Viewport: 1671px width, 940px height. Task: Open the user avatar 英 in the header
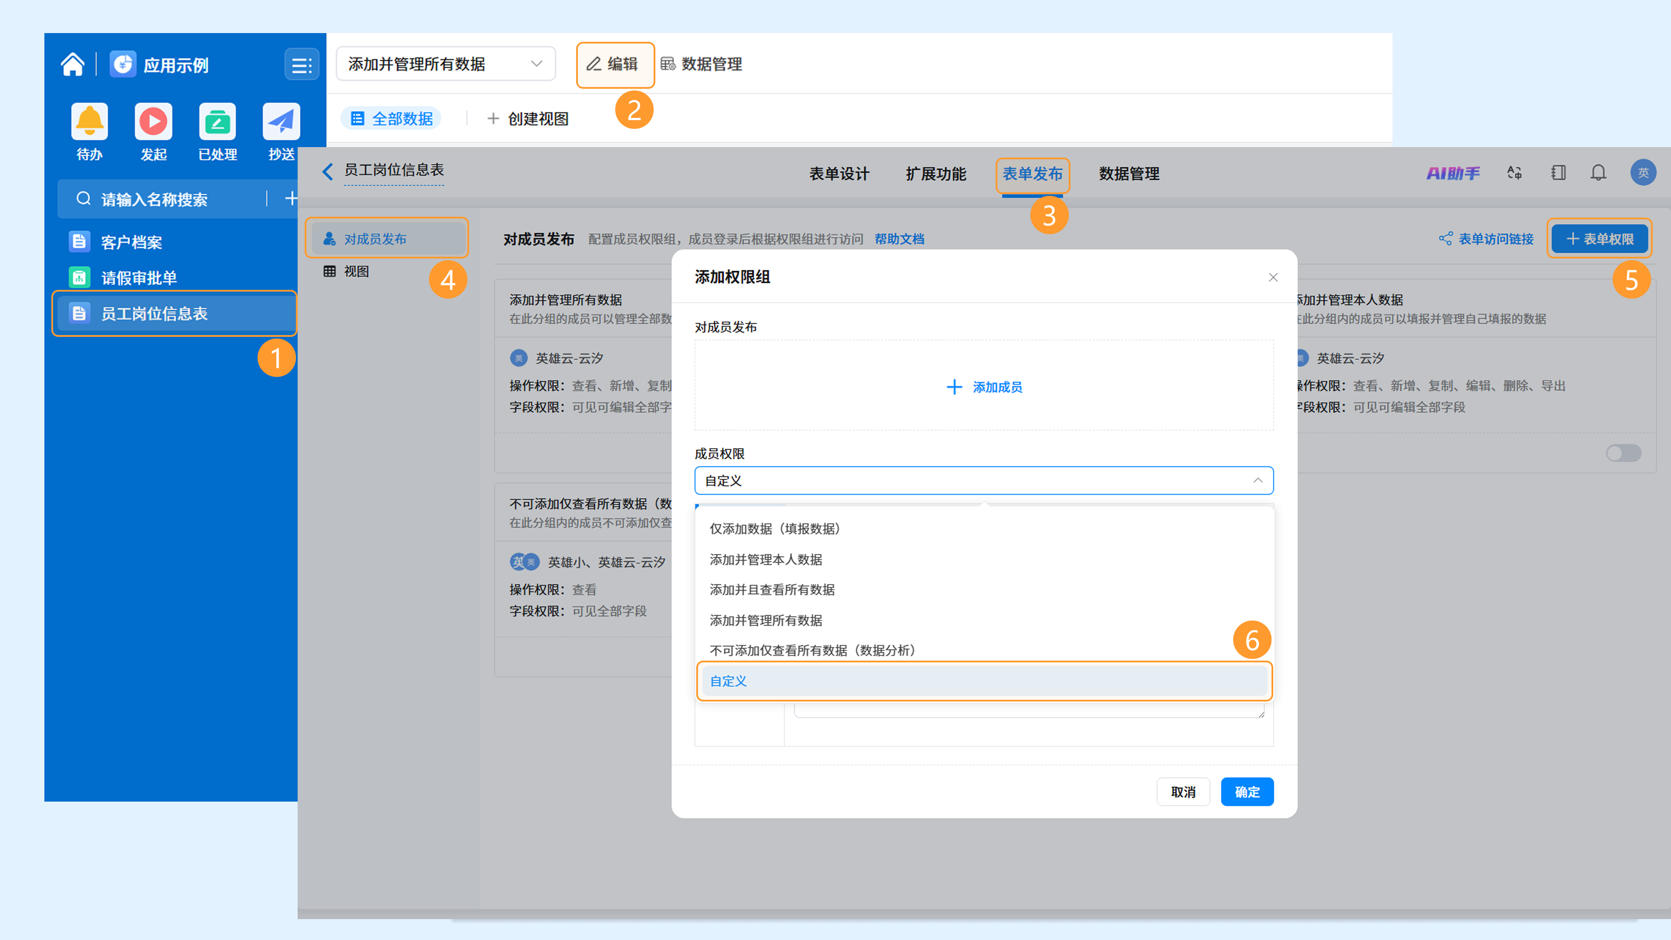click(x=1642, y=173)
